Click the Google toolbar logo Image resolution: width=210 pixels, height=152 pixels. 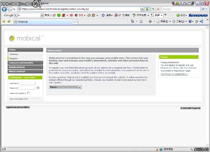(x=9, y=15)
